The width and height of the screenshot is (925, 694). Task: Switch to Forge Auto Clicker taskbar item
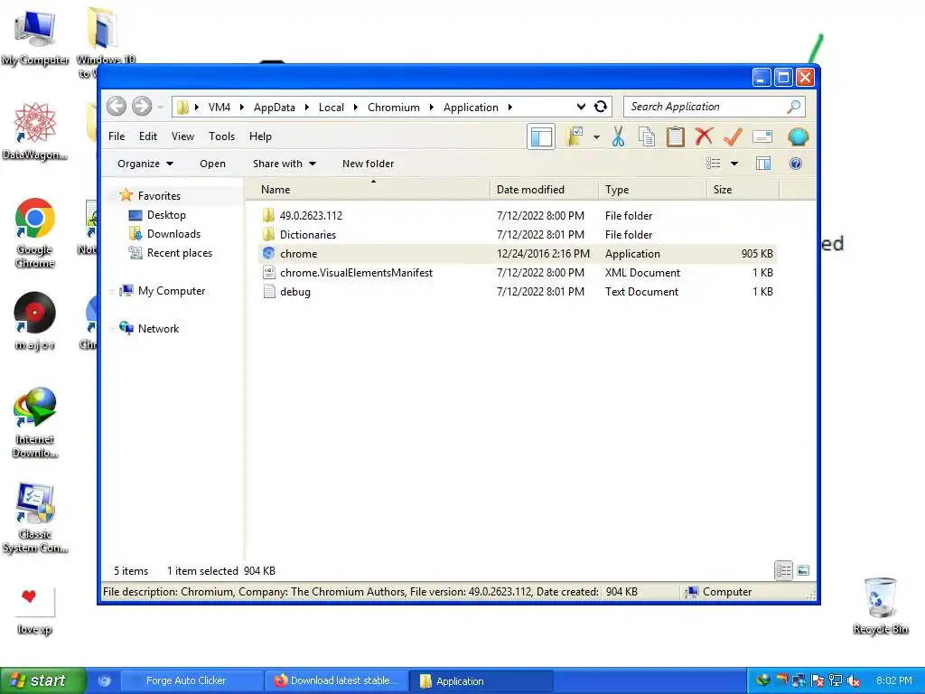[192, 680]
